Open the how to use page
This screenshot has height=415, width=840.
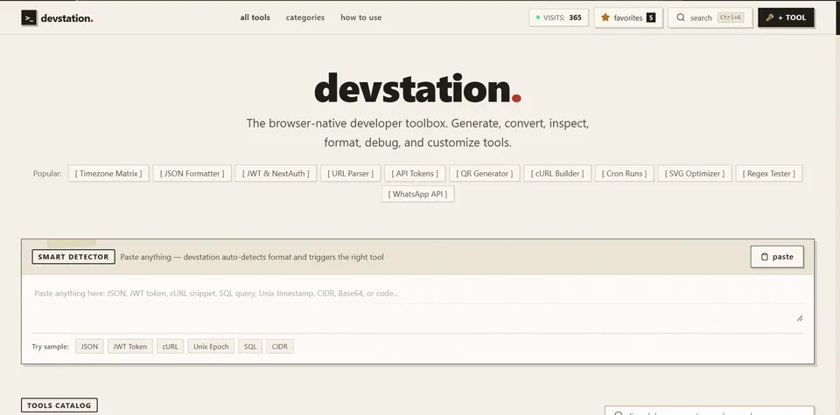tap(361, 17)
